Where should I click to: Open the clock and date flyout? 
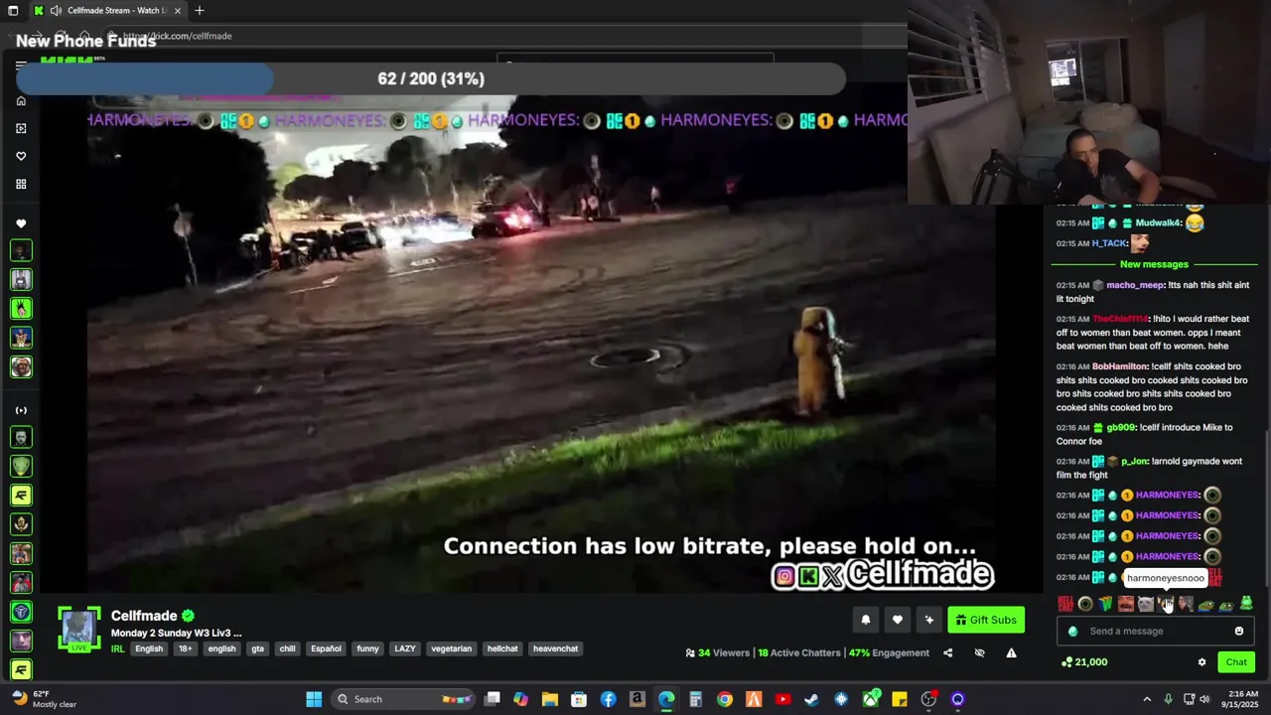1242,699
